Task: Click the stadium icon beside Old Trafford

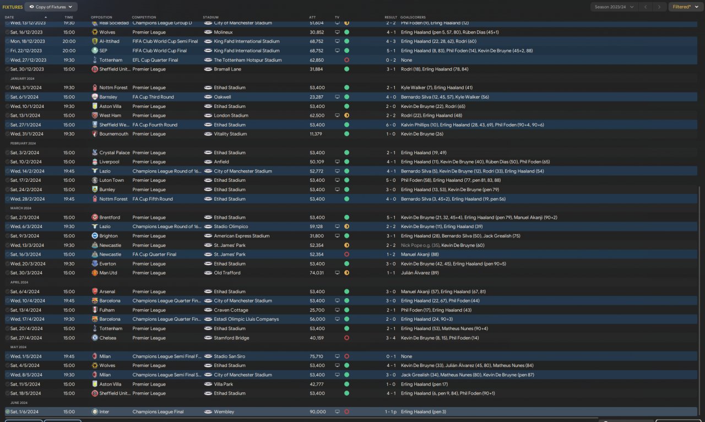Action: click(208, 273)
